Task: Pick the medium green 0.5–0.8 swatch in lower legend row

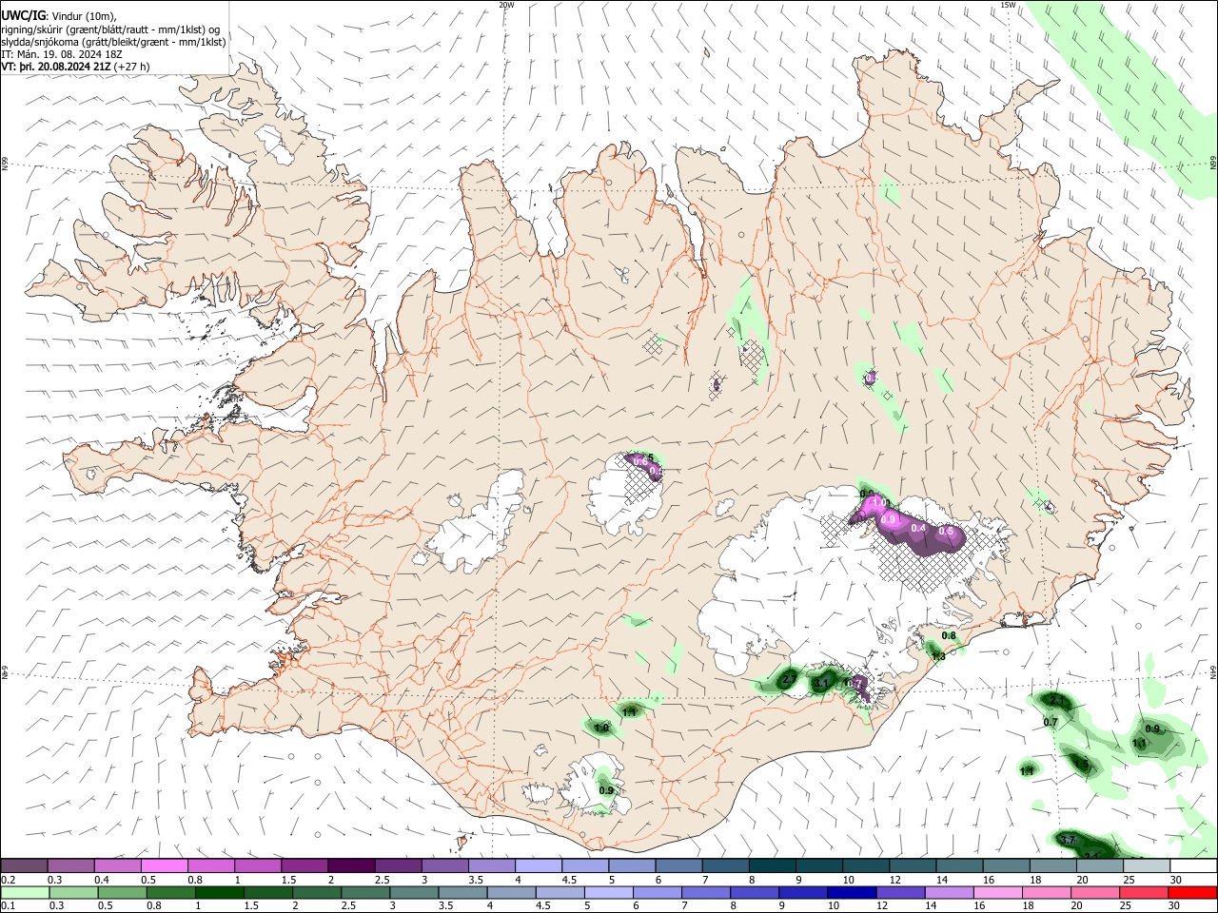Action: click(x=122, y=893)
